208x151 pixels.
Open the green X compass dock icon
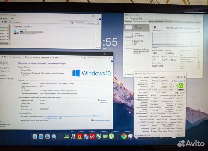(99, 137)
